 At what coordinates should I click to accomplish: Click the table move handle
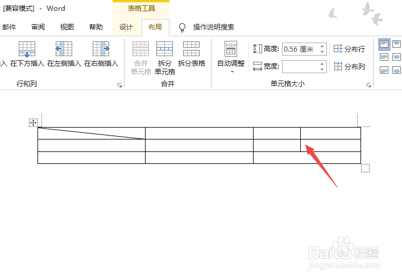click(33, 122)
